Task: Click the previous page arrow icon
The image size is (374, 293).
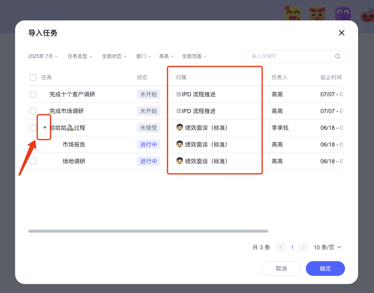Action: (280, 247)
